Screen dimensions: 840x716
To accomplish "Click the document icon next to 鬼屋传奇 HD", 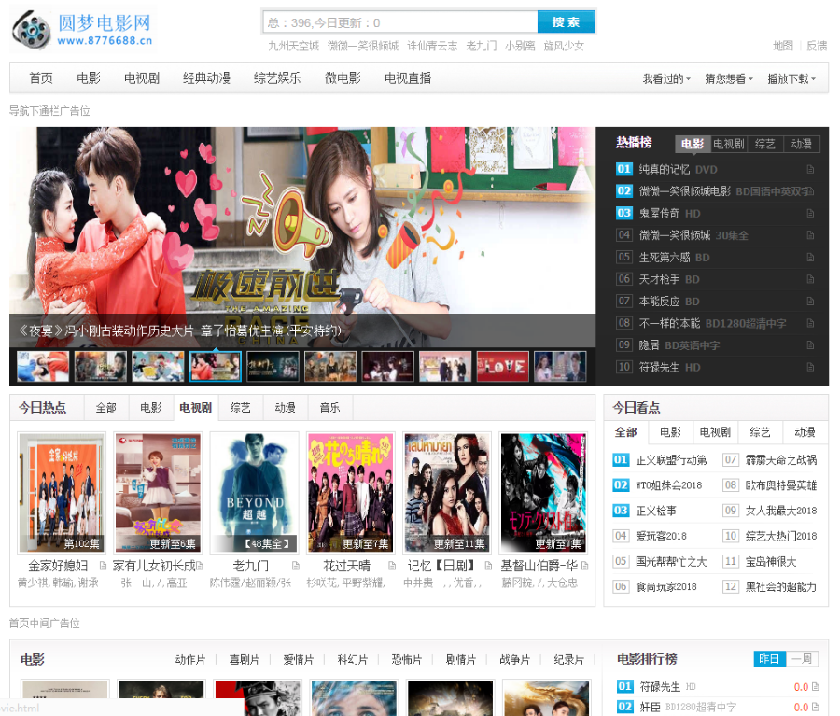I will (810, 213).
